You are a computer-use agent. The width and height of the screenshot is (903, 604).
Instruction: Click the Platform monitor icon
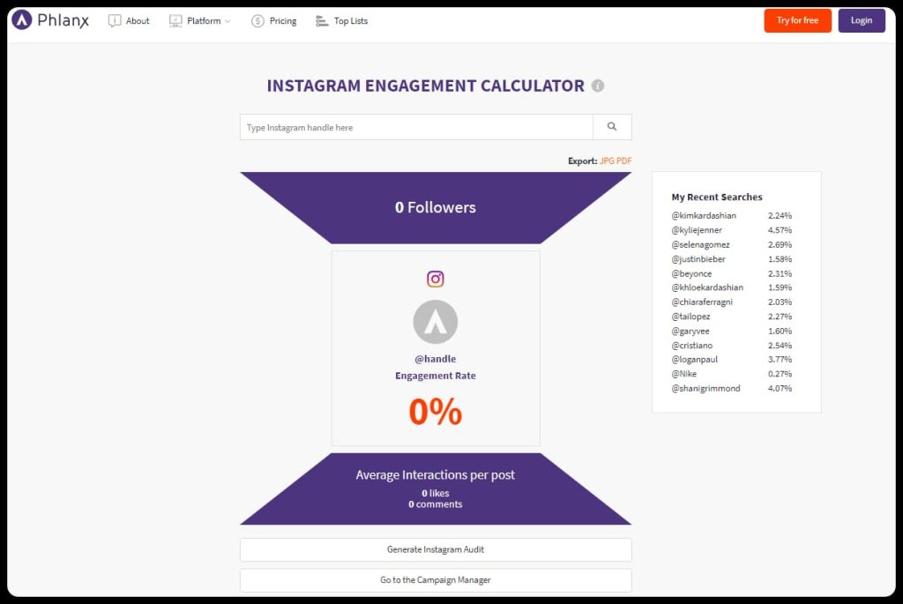coord(175,21)
